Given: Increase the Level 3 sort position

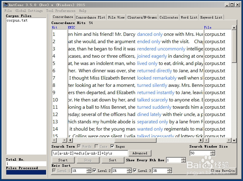Looking at the screenshot, I should [170, 169].
